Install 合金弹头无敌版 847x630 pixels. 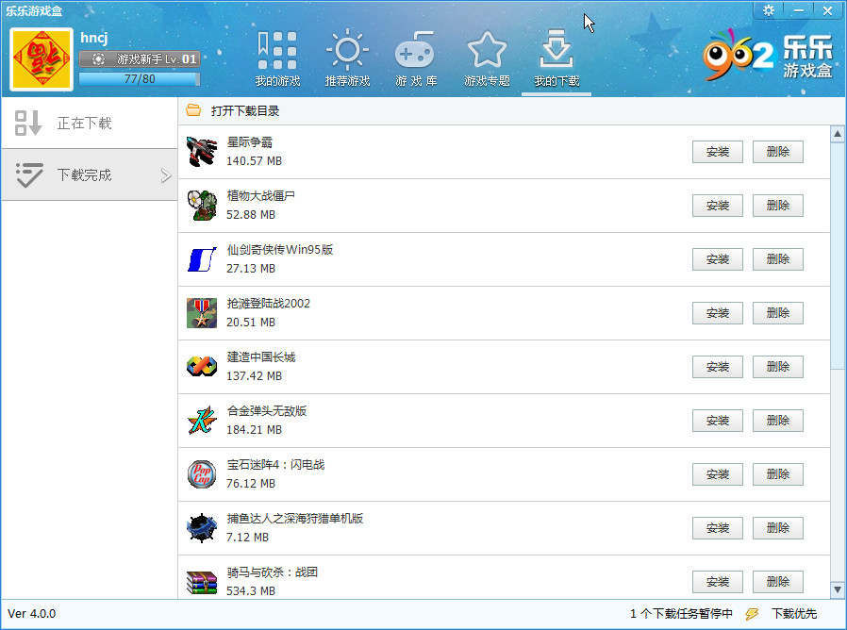click(718, 421)
